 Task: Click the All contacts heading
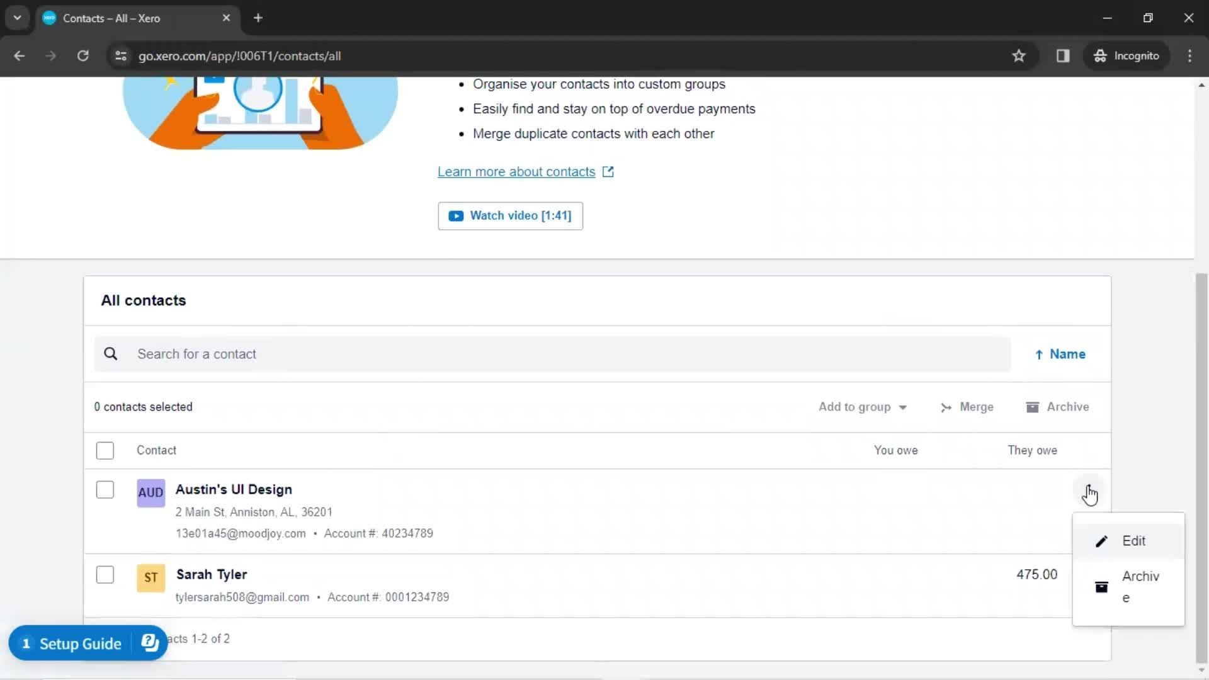(x=144, y=301)
